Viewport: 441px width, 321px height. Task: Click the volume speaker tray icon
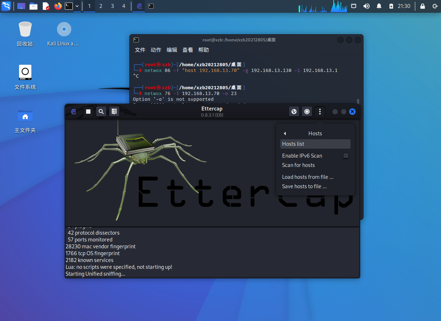[x=366, y=6]
